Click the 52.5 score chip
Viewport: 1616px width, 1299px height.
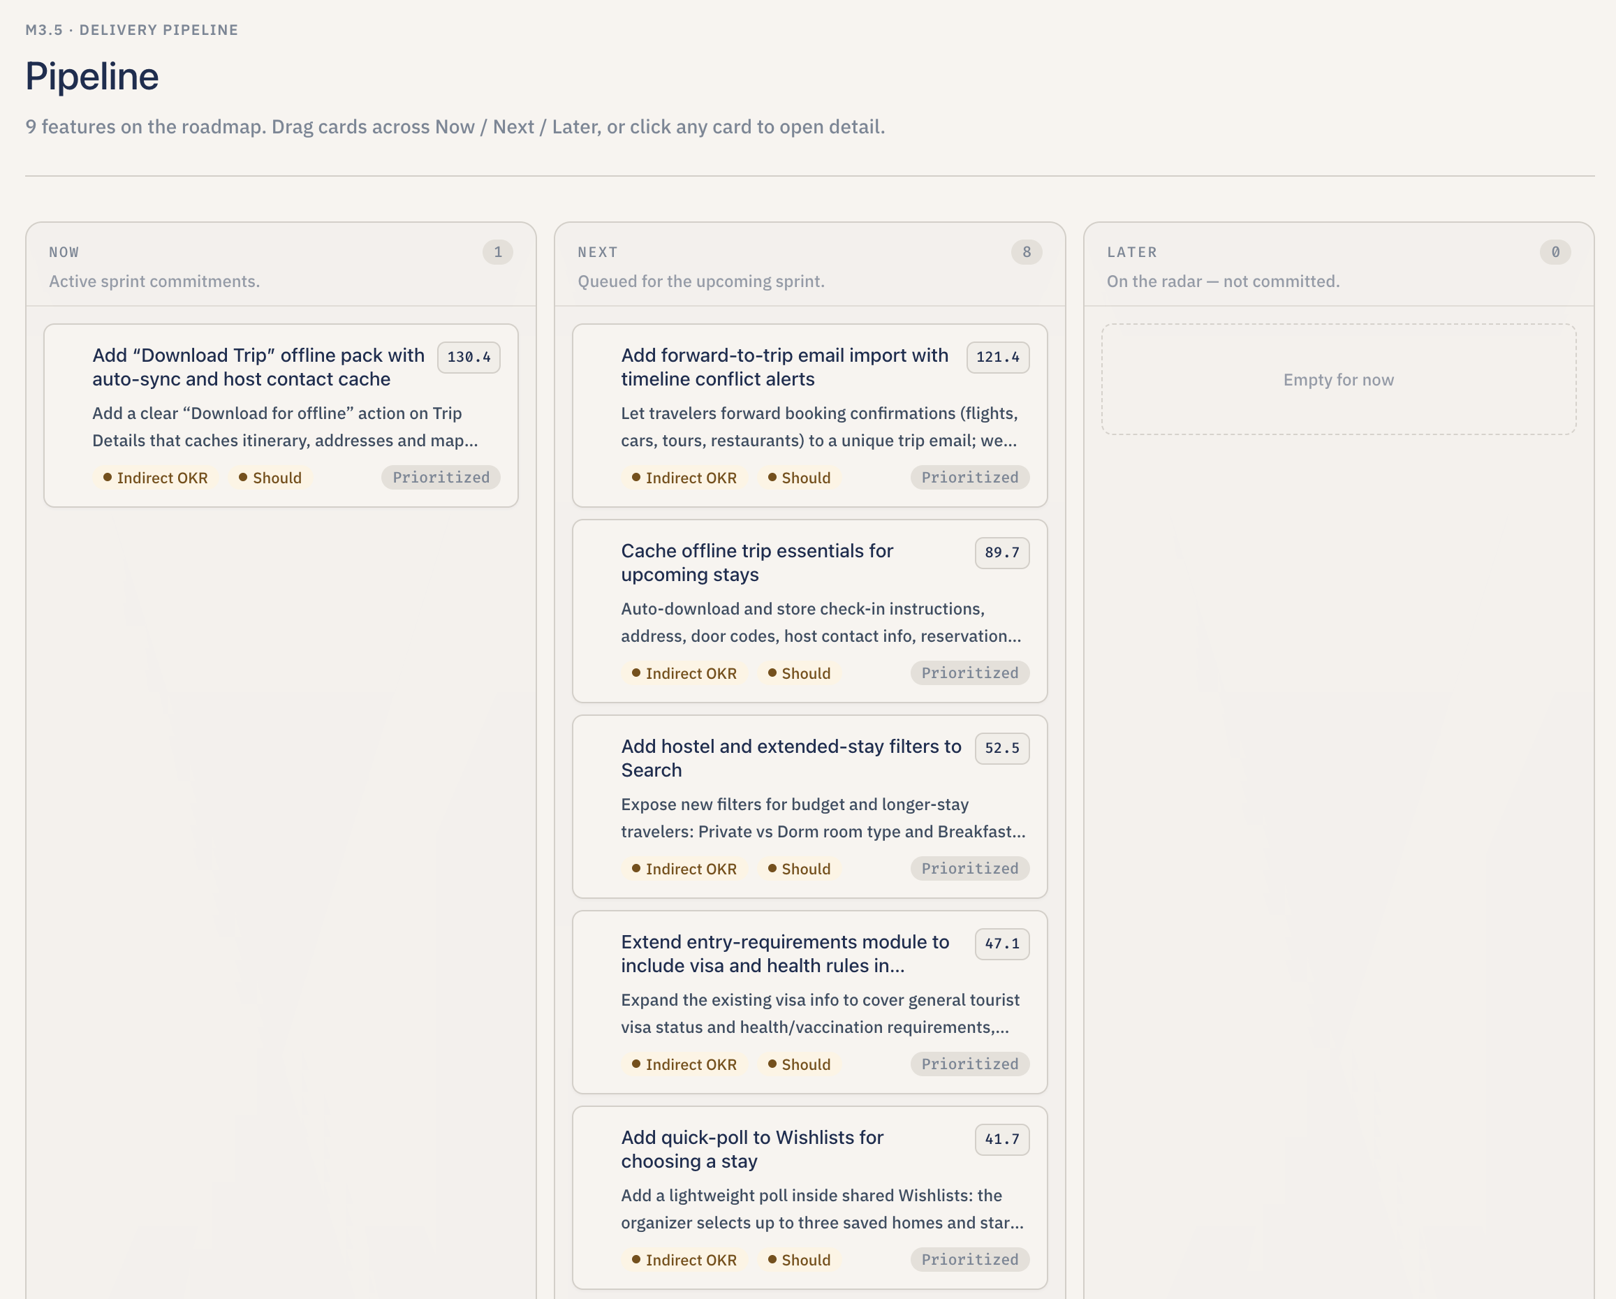coord(1001,748)
